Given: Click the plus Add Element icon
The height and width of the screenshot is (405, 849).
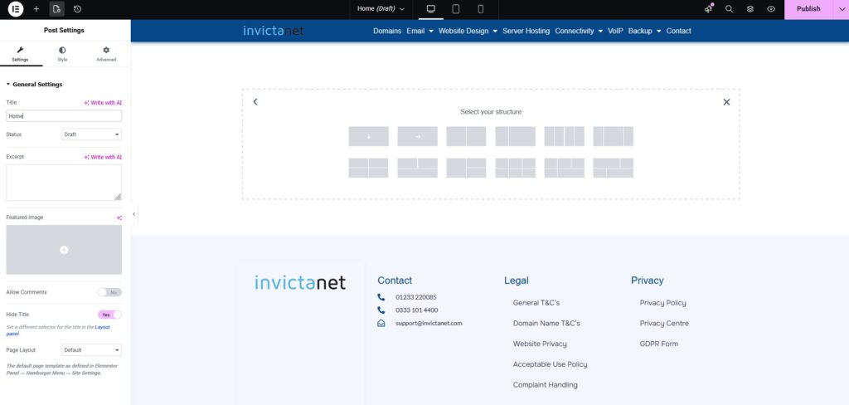Looking at the screenshot, I should 36,9.
